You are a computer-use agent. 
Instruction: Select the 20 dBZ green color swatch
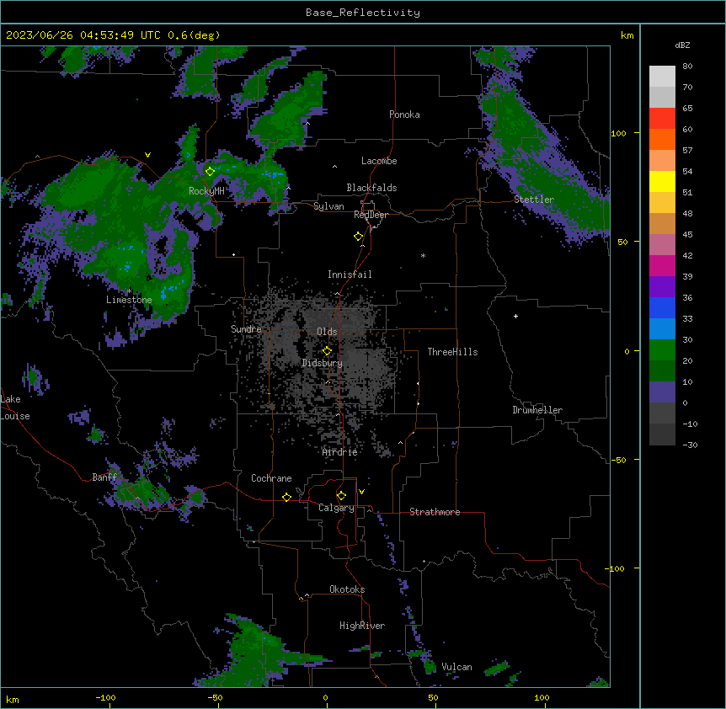click(x=662, y=350)
